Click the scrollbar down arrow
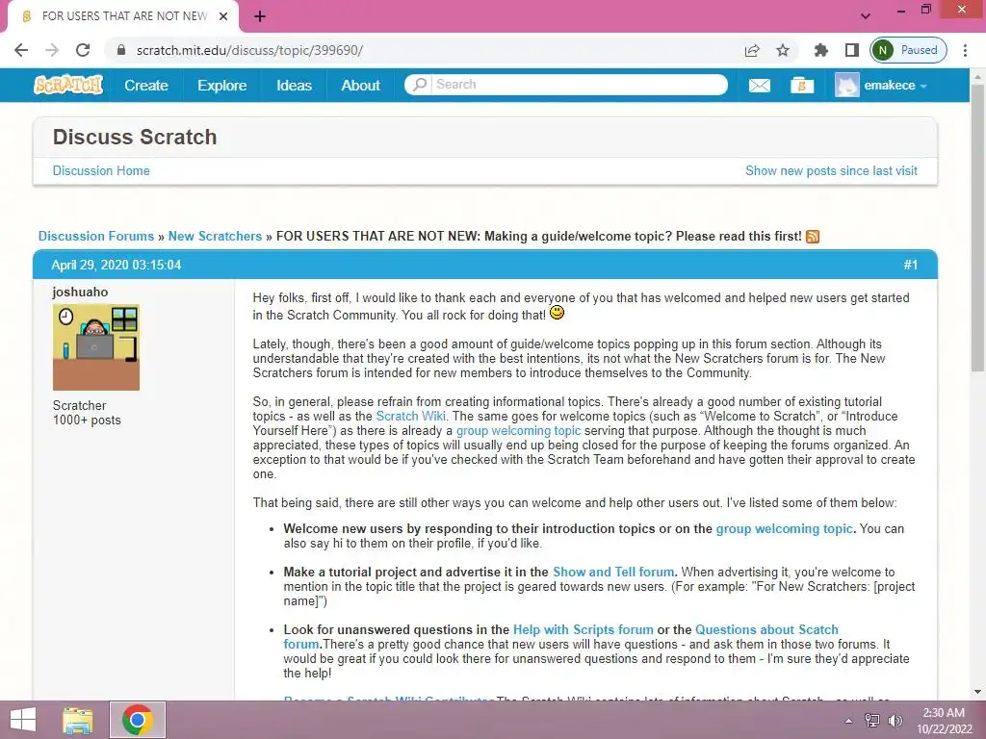This screenshot has width=986, height=739. click(977, 692)
